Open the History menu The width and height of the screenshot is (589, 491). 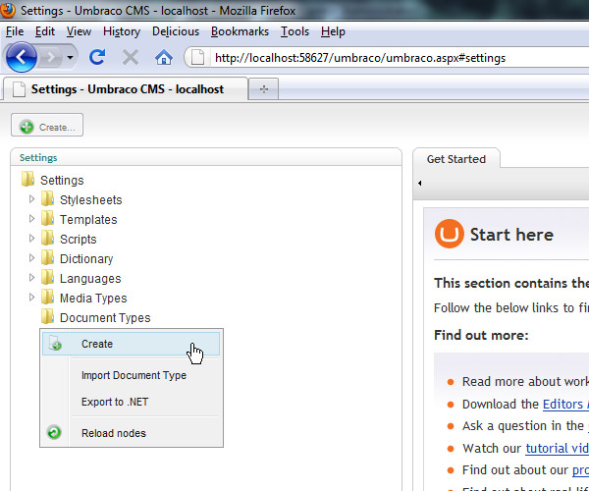(122, 31)
